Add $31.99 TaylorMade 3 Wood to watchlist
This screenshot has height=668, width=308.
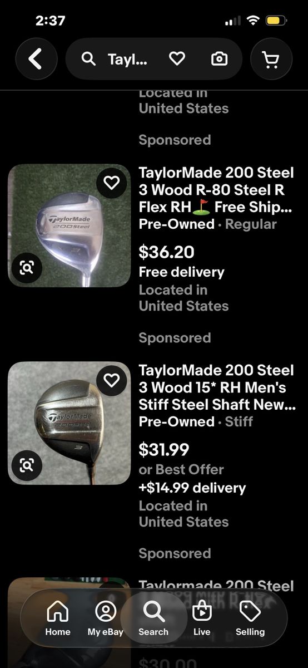112,380
